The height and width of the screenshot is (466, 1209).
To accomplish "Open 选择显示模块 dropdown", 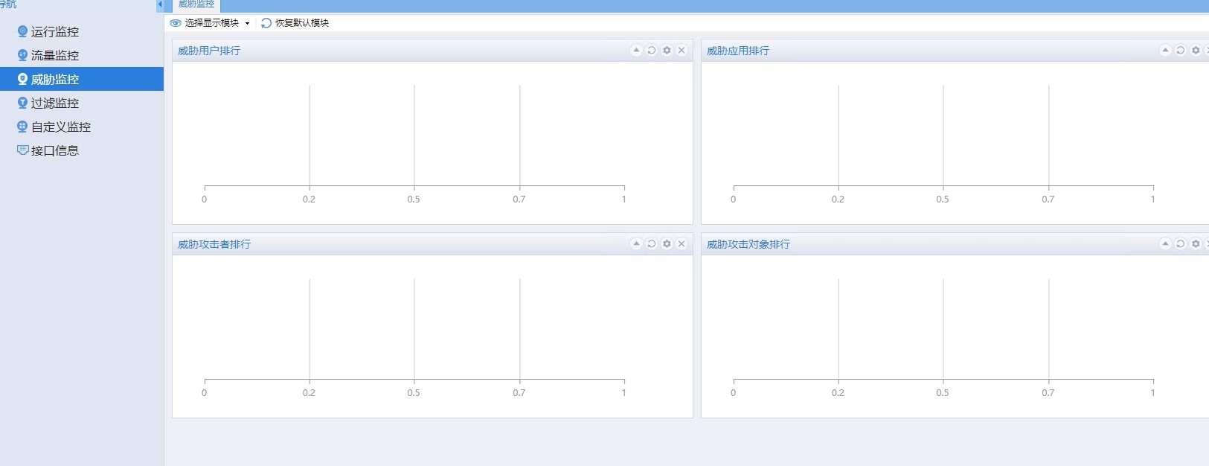I will tap(210, 23).
